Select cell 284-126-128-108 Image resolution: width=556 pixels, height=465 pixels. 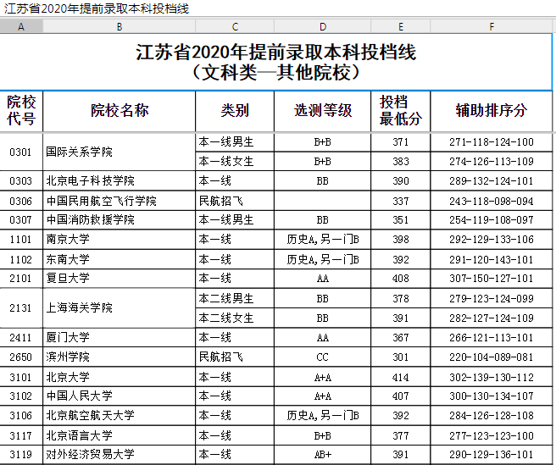point(492,415)
